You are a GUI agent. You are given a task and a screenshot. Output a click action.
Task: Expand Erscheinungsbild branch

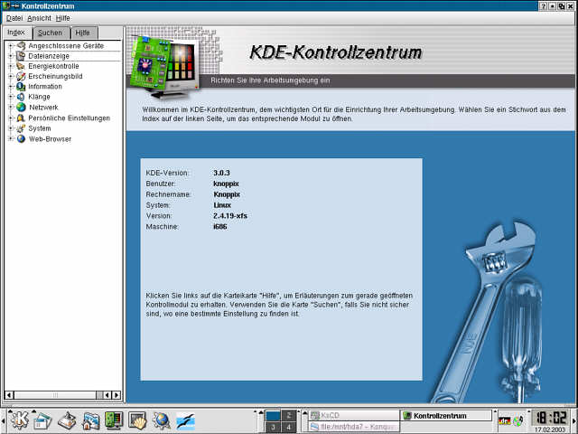11,76
